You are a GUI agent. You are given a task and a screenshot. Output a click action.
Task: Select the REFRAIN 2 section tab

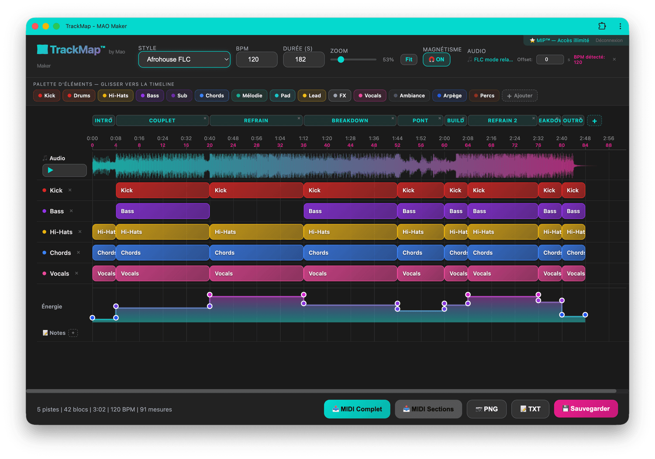click(x=502, y=121)
